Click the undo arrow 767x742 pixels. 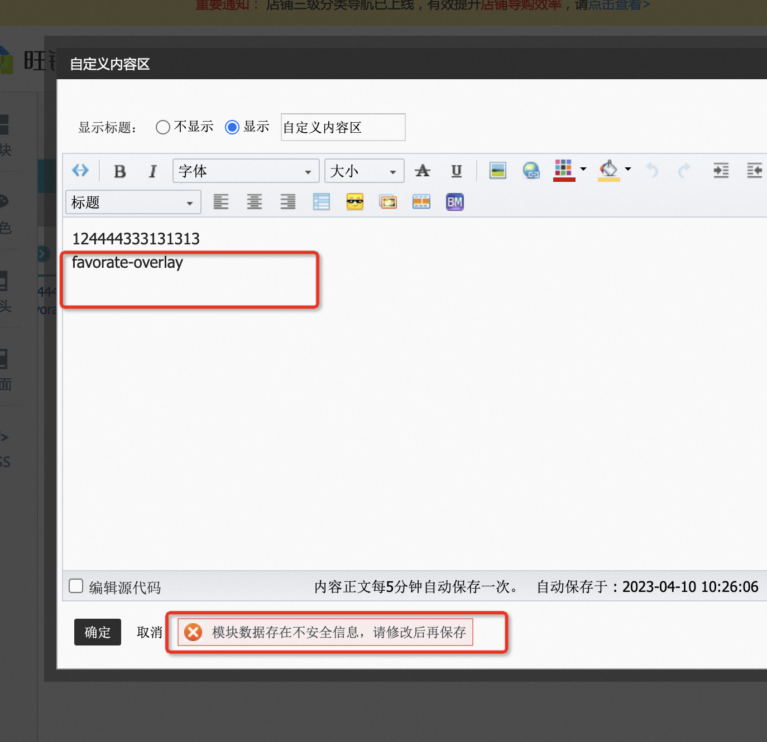tap(652, 170)
